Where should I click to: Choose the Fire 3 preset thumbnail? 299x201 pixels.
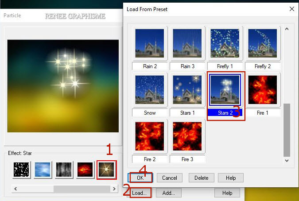[187, 136]
